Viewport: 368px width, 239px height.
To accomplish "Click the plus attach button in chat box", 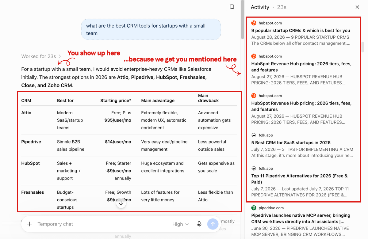I will point(29,224).
